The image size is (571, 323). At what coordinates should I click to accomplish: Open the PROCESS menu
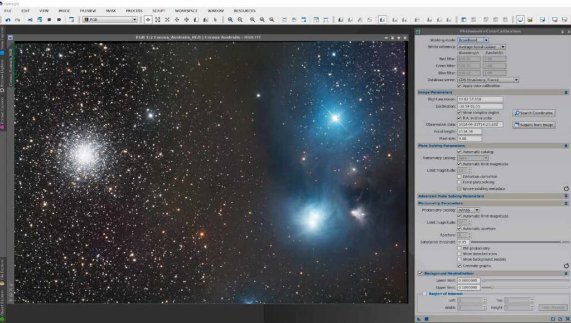tap(134, 11)
